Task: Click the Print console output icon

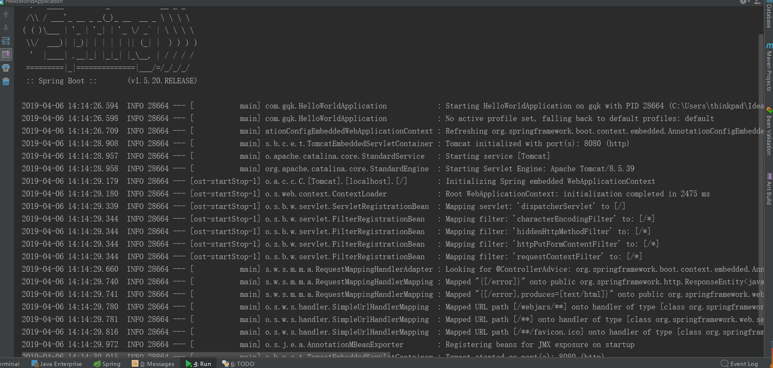Action: pos(6,68)
